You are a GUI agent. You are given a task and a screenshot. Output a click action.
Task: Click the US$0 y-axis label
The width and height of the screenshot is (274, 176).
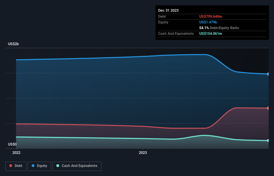(x=12, y=144)
